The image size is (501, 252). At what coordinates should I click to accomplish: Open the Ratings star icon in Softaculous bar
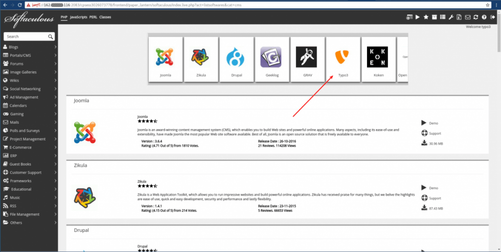click(426, 17)
